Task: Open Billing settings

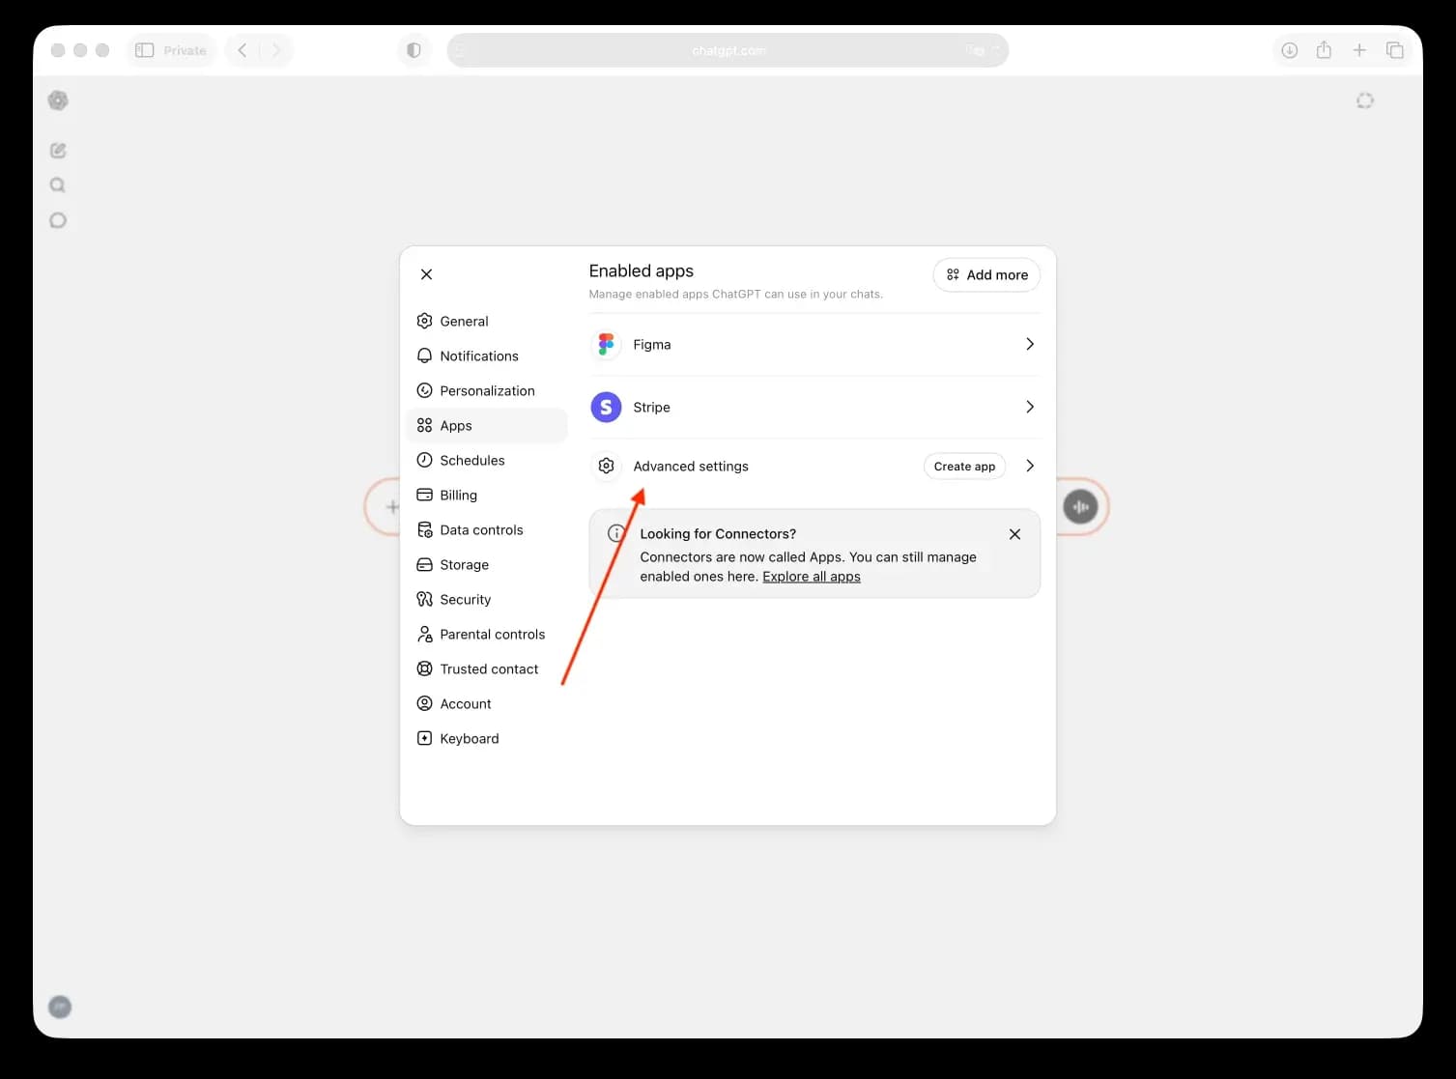Action: [x=486, y=495]
